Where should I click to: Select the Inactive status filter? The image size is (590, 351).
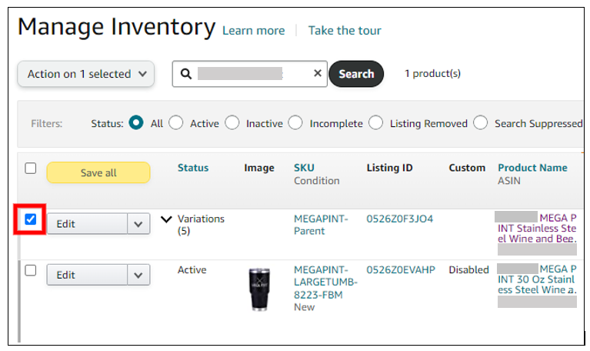pyautogui.click(x=232, y=123)
